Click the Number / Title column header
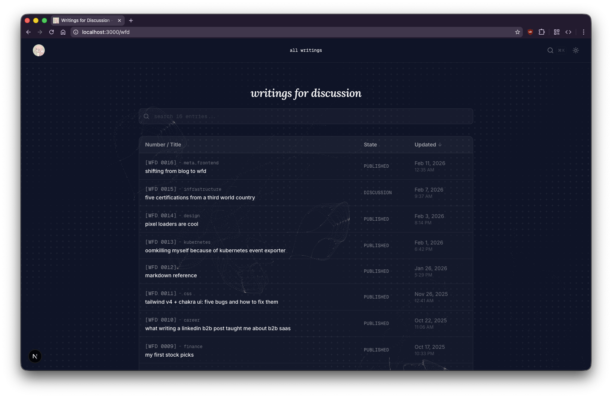Image resolution: width=612 pixels, height=398 pixels. pyautogui.click(x=163, y=145)
